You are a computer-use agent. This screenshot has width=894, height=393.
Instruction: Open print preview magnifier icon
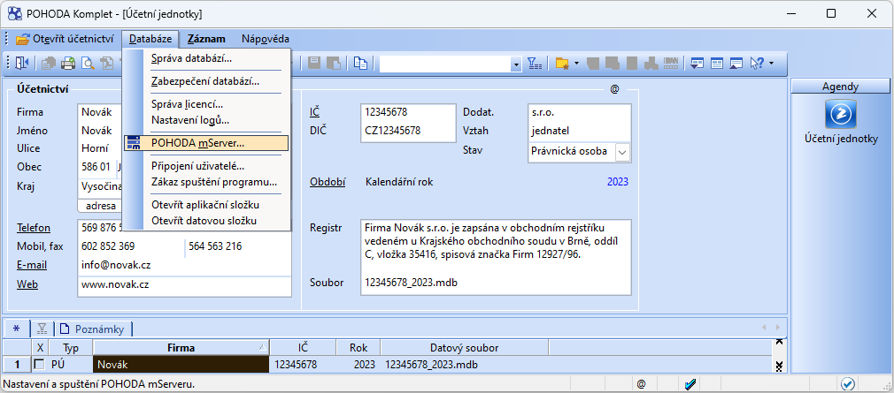(88, 63)
